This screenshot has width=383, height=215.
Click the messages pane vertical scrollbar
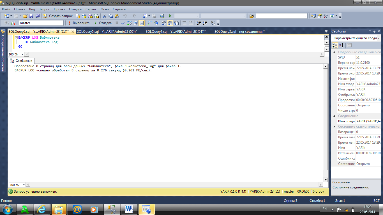pyautogui.click(x=326, y=123)
